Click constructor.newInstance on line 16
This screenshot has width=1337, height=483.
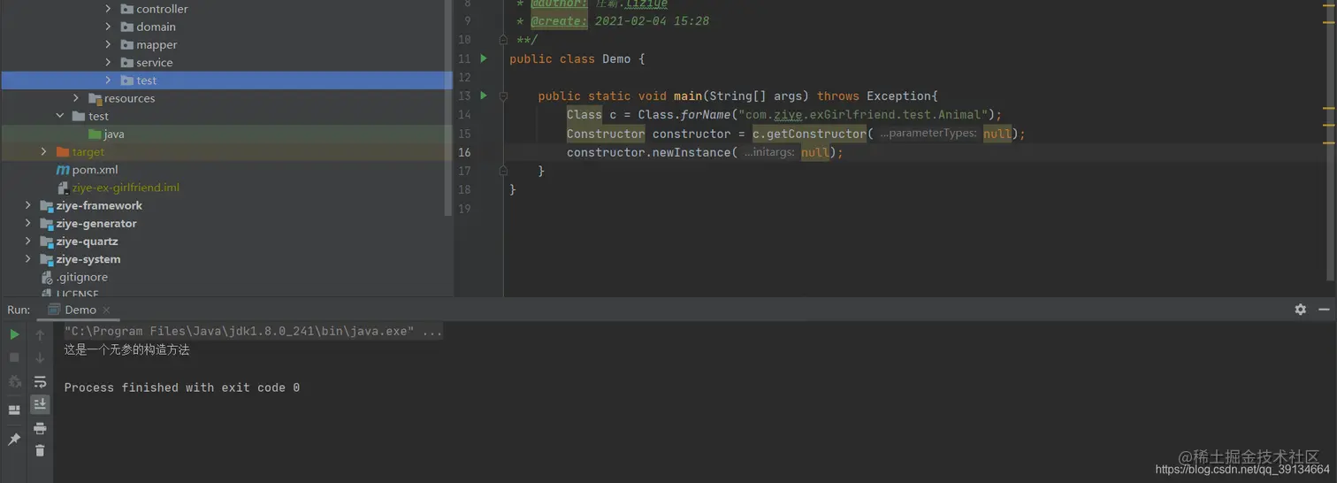649,152
